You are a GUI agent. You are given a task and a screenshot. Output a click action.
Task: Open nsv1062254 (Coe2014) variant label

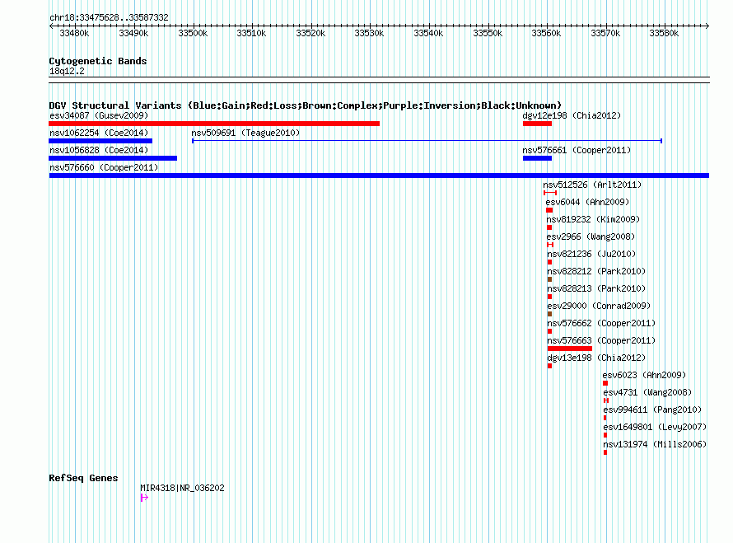(99, 133)
